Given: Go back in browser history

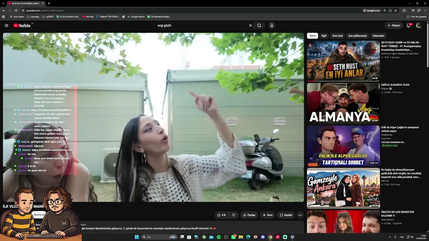Looking at the screenshot, I should point(4,10).
